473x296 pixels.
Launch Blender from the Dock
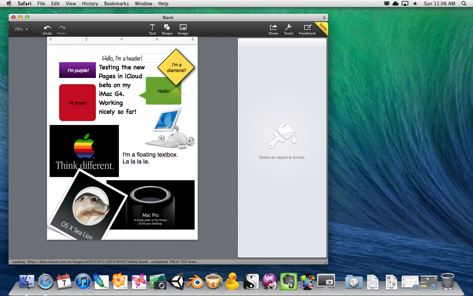[x=195, y=282]
